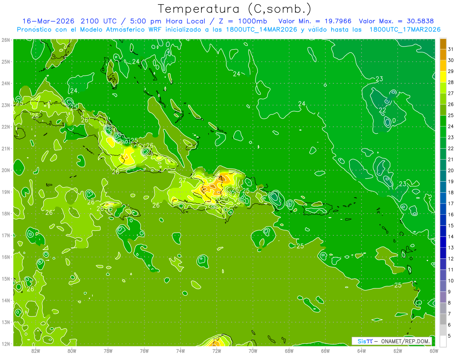This screenshot has width=461, height=356.
Task: Pick the yellow swatch between legend 28 and 29
Action: pos(443,77)
